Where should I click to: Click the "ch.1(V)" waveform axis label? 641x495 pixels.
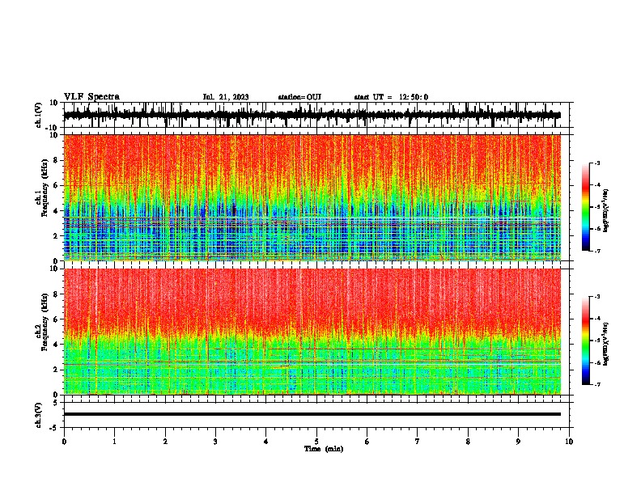pos(39,115)
